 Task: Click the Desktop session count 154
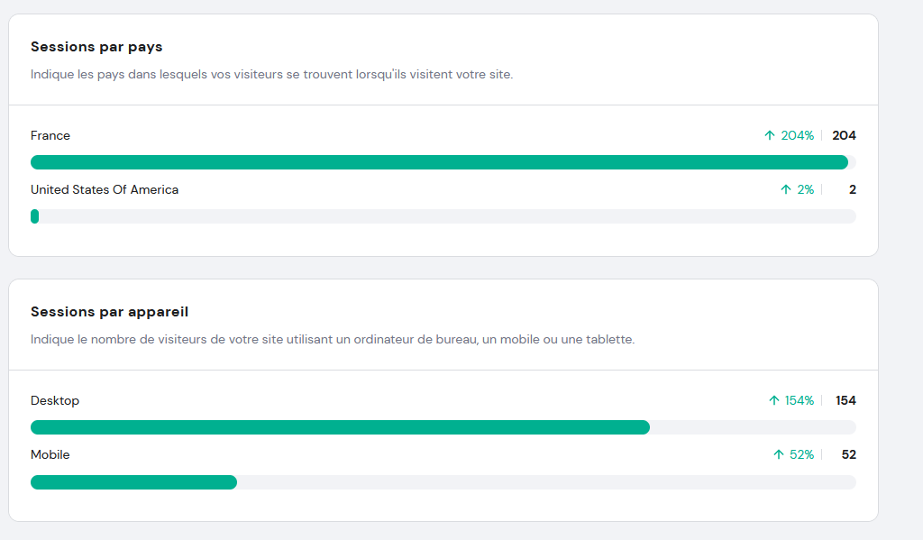(x=845, y=400)
